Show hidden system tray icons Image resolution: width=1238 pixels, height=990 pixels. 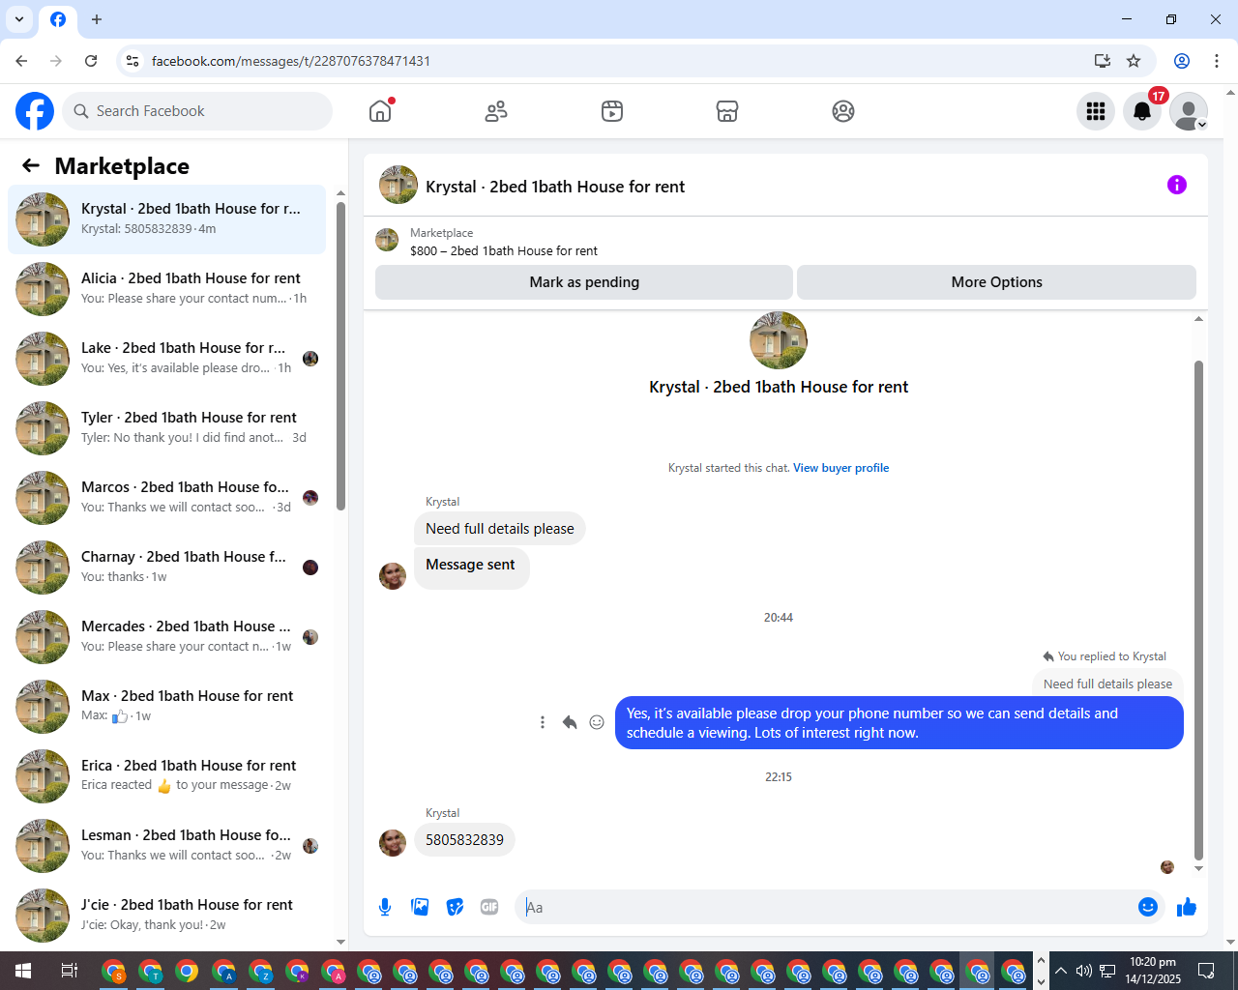(1061, 971)
